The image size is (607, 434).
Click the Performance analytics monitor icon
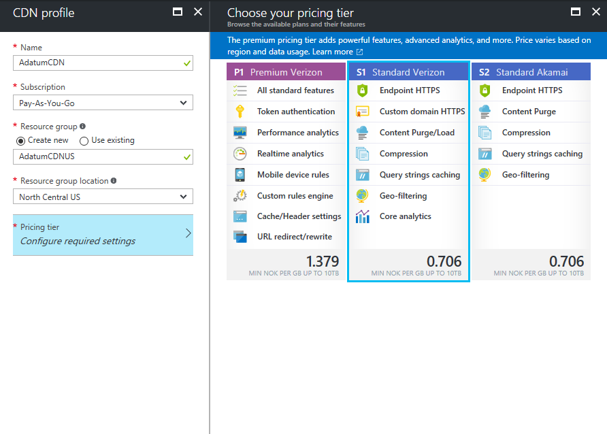point(240,132)
